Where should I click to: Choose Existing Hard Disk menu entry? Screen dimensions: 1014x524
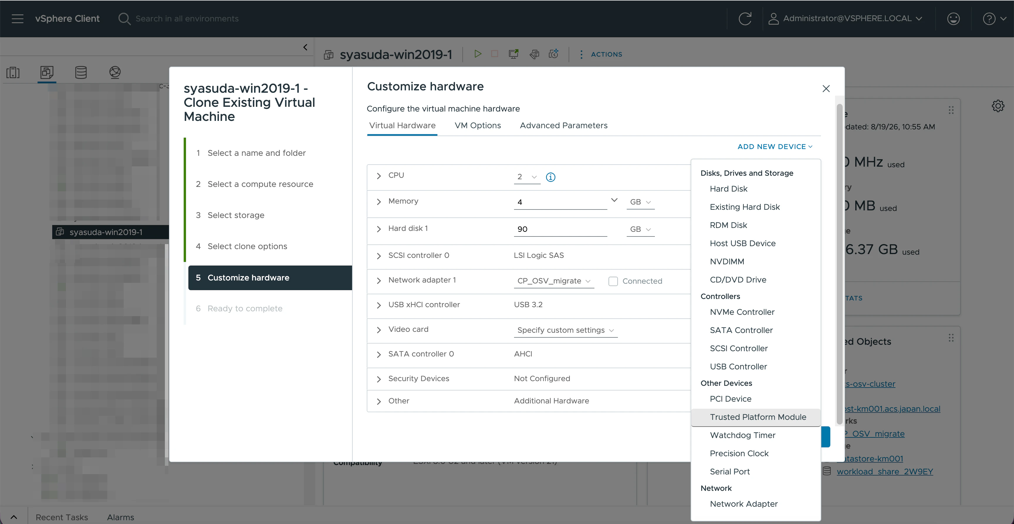pyautogui.click(x=756, y=207)
